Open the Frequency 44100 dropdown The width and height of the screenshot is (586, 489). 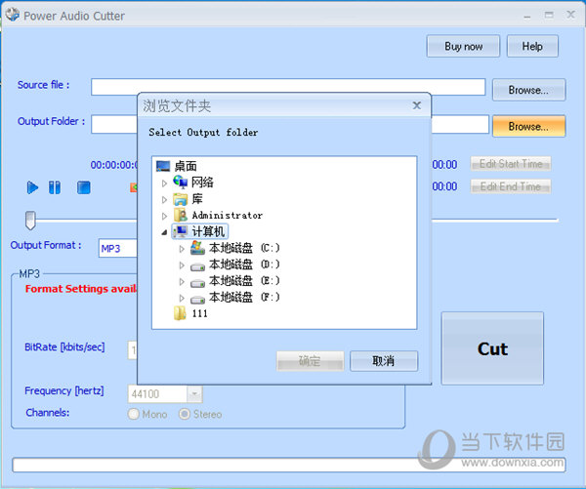pos(194,393)
